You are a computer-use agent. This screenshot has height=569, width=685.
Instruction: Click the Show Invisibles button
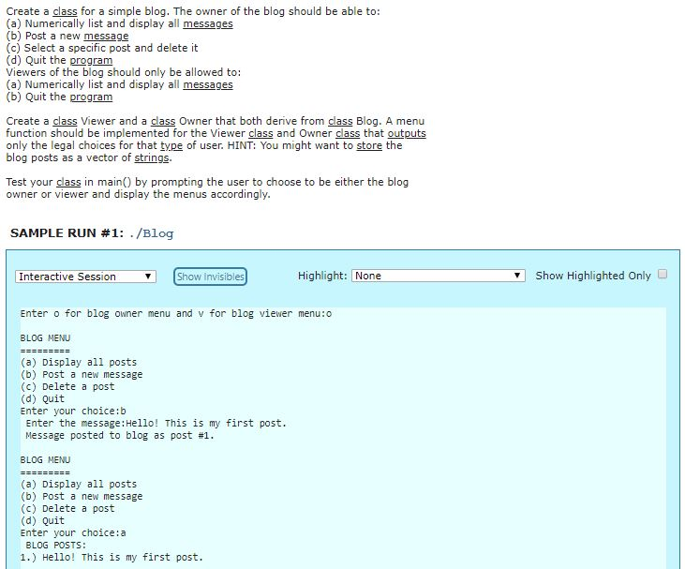click(x=210, y=277)
